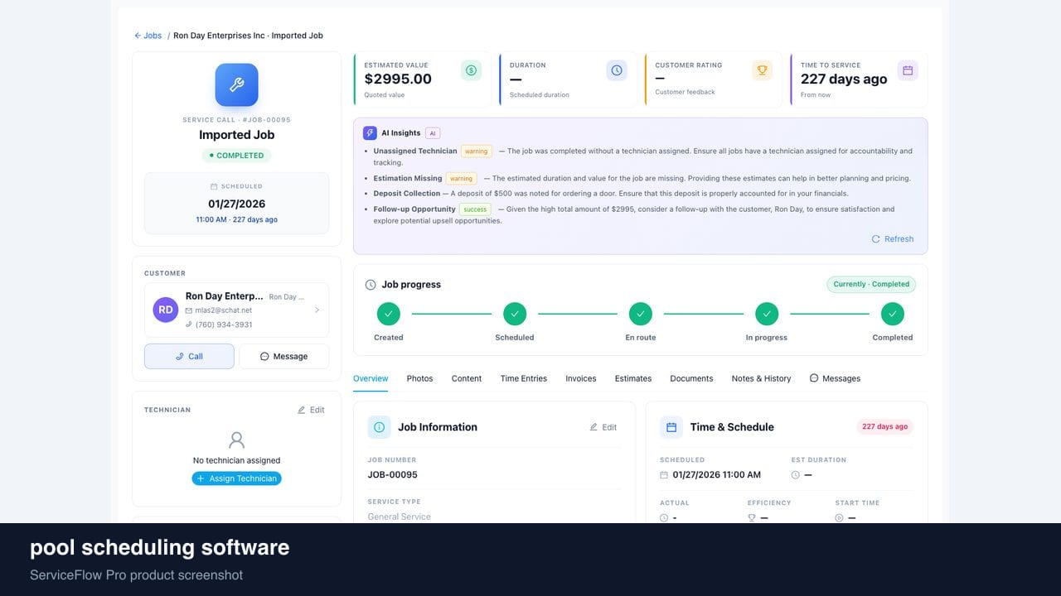The image size is (1061, 596).
Task: Click the green COMPLETED status pill
Action: 236,156
